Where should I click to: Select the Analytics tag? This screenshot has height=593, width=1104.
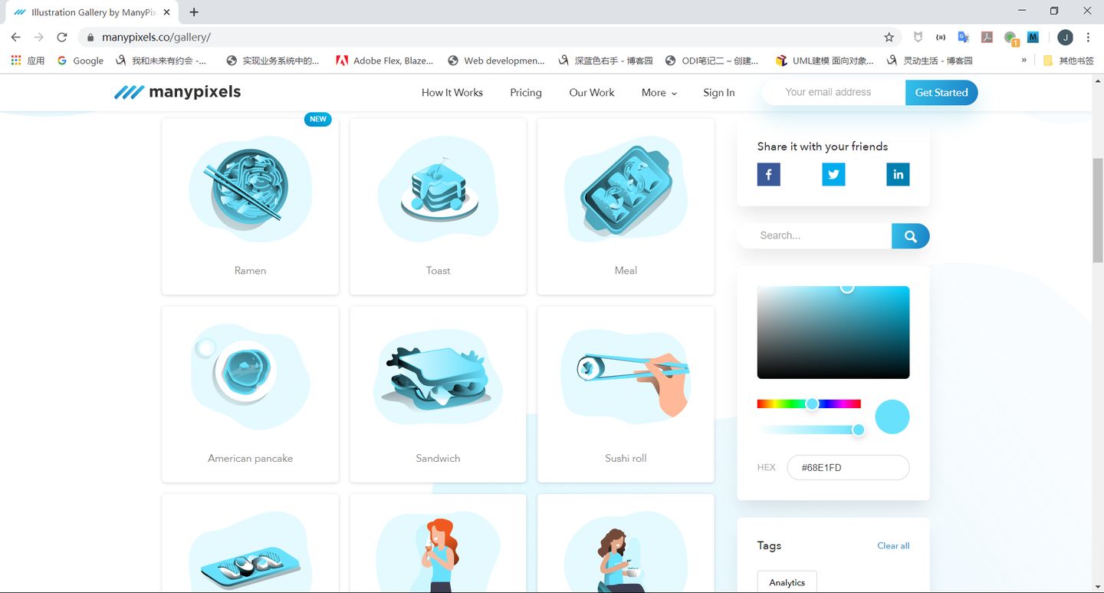(787, 582)
